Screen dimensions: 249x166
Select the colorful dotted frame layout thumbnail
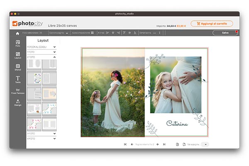click(x=34, y=78)
